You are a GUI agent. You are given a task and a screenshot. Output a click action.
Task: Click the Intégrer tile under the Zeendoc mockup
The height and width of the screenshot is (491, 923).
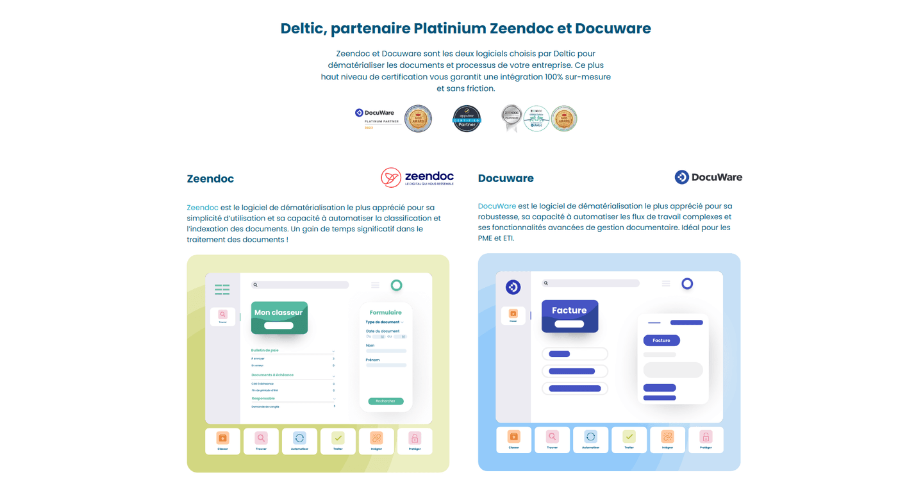point(376,441)
